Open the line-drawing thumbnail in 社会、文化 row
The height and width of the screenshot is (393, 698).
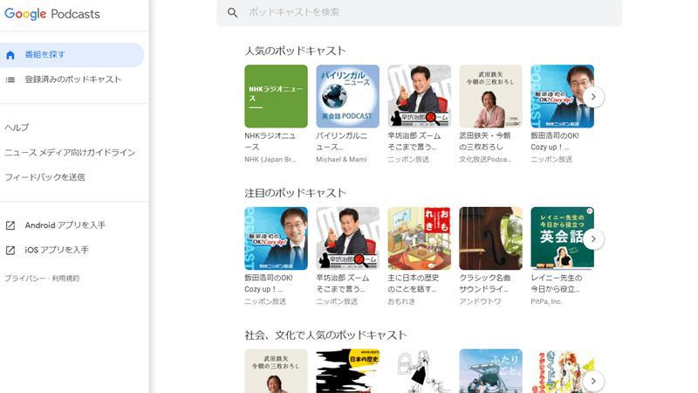(420, 371)
